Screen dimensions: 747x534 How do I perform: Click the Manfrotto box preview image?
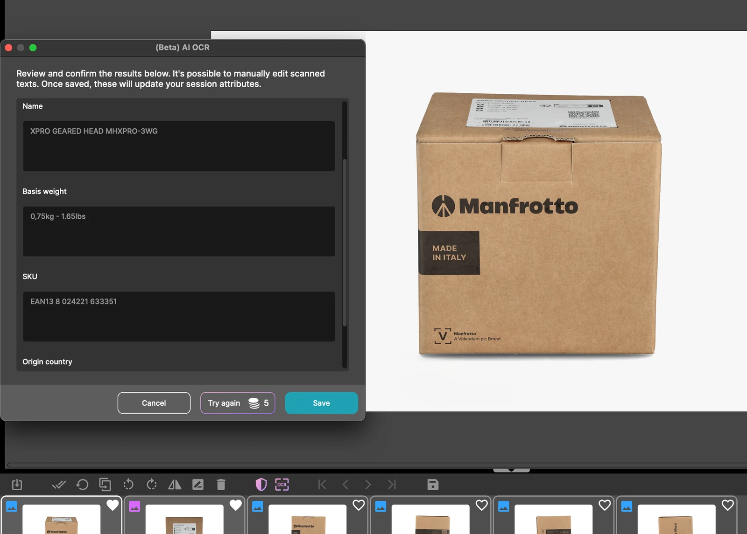click(538, 224)
